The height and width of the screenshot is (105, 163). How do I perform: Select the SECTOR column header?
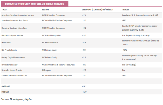coord(45,9)
